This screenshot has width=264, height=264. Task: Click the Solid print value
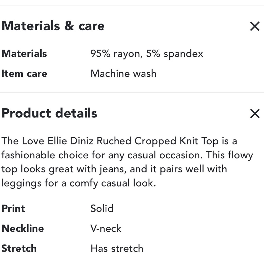pos(102,208)
